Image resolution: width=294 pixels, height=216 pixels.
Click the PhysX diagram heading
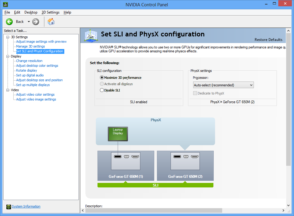tap(156, 120)
